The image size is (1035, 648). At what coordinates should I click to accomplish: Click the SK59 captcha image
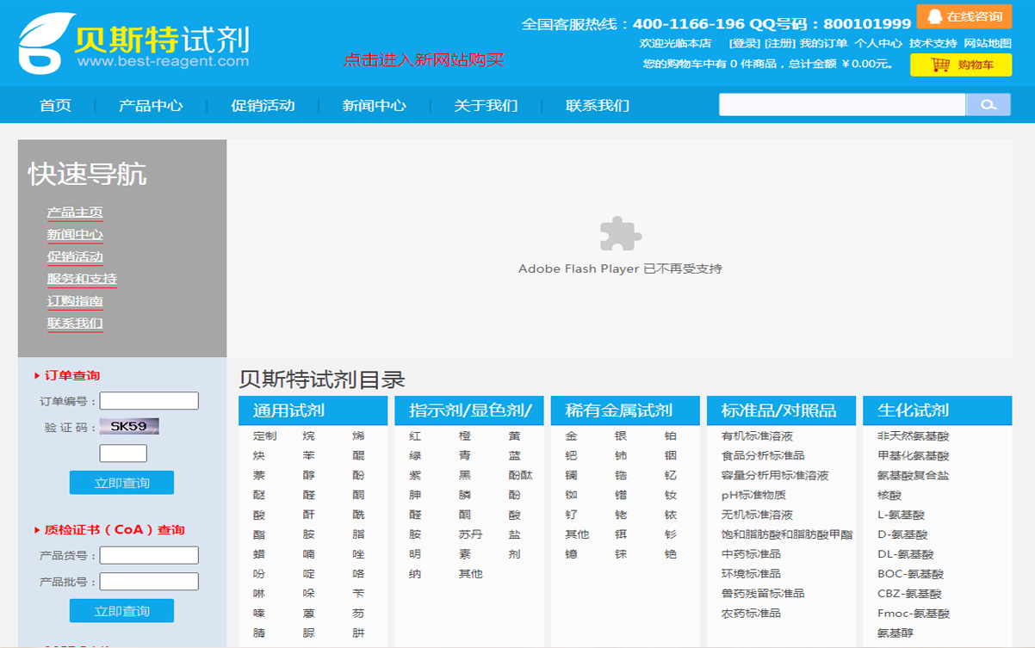tap(129, 426)
